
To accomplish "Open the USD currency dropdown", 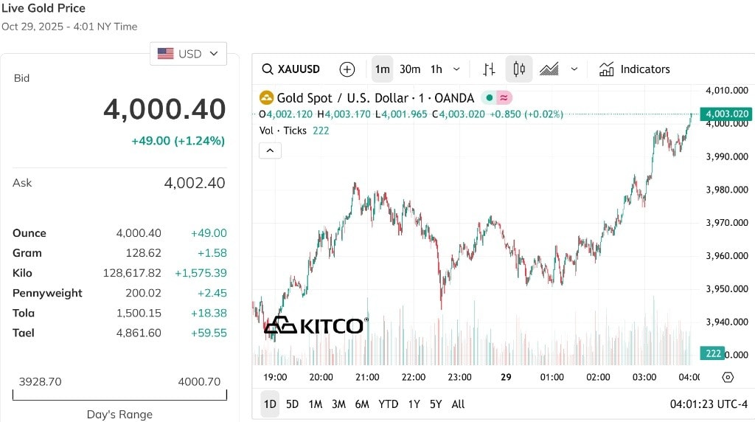I will 189,54.
